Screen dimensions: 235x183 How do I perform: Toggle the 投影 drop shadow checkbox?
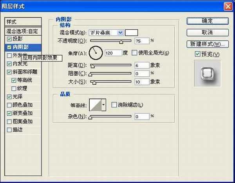(9, 39)
